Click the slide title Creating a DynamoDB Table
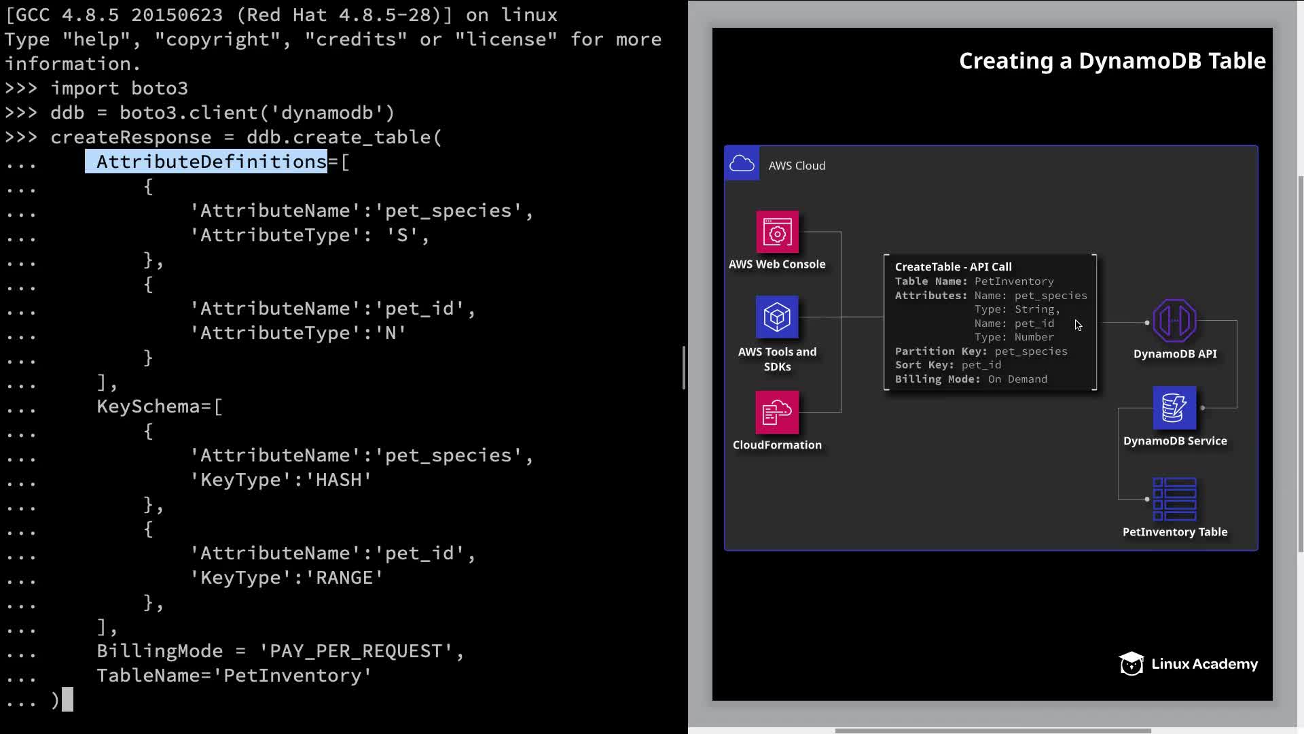 1112,61
